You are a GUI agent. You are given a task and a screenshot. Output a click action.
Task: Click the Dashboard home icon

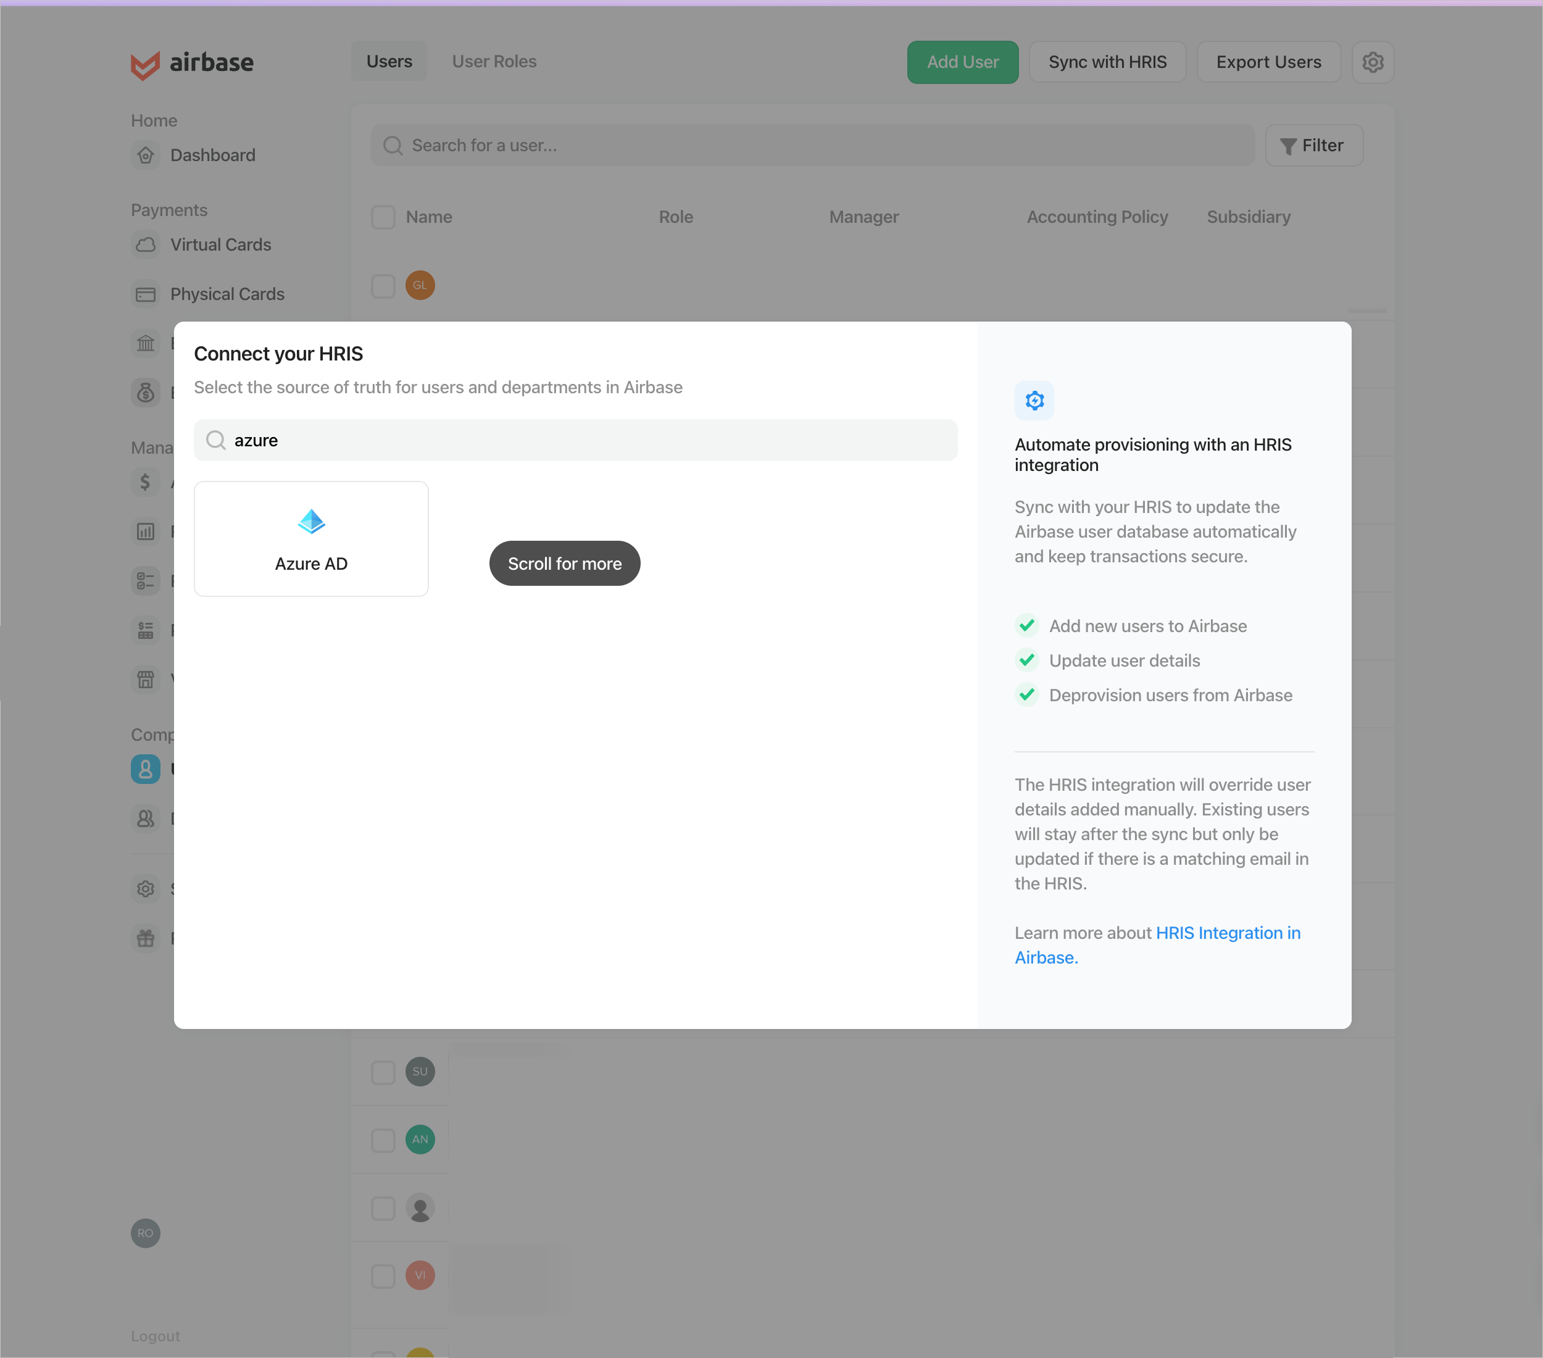[146, 154]
